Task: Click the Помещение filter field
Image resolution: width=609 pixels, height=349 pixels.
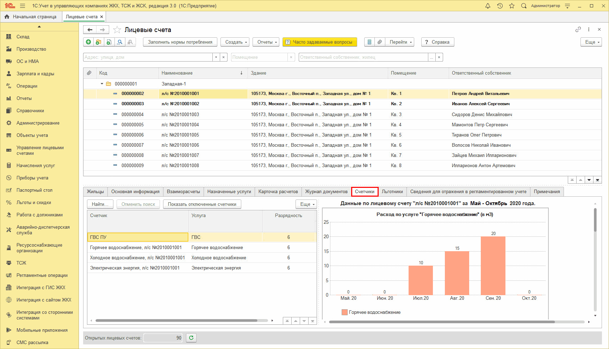Action: point(259,57)
